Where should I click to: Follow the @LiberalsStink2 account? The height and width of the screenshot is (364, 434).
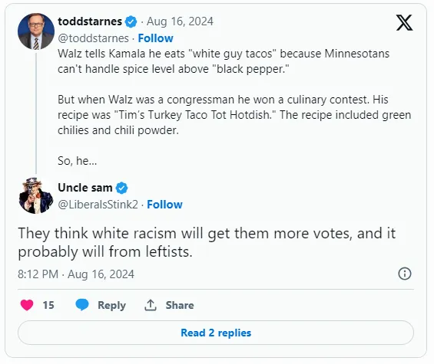(x=164, y=205)
